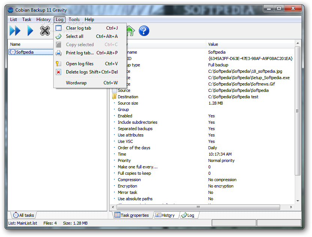The image size is (312, 237).
Task: Click the horizontal scrollbar thumb
Action: (x=198, y=207)
